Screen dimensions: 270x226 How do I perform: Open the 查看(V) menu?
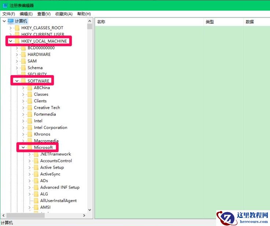[44, 14]
